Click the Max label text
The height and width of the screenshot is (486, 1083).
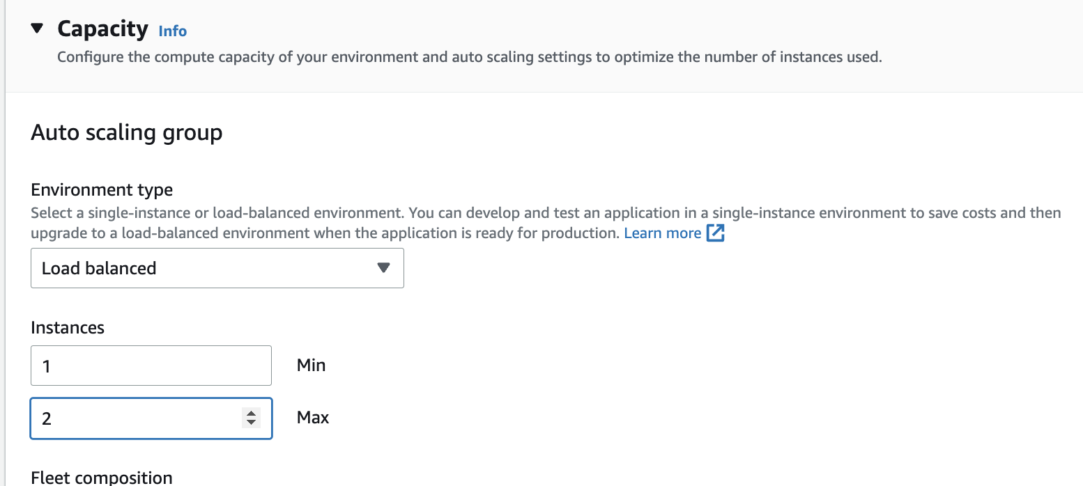click(x=313, y=418)
